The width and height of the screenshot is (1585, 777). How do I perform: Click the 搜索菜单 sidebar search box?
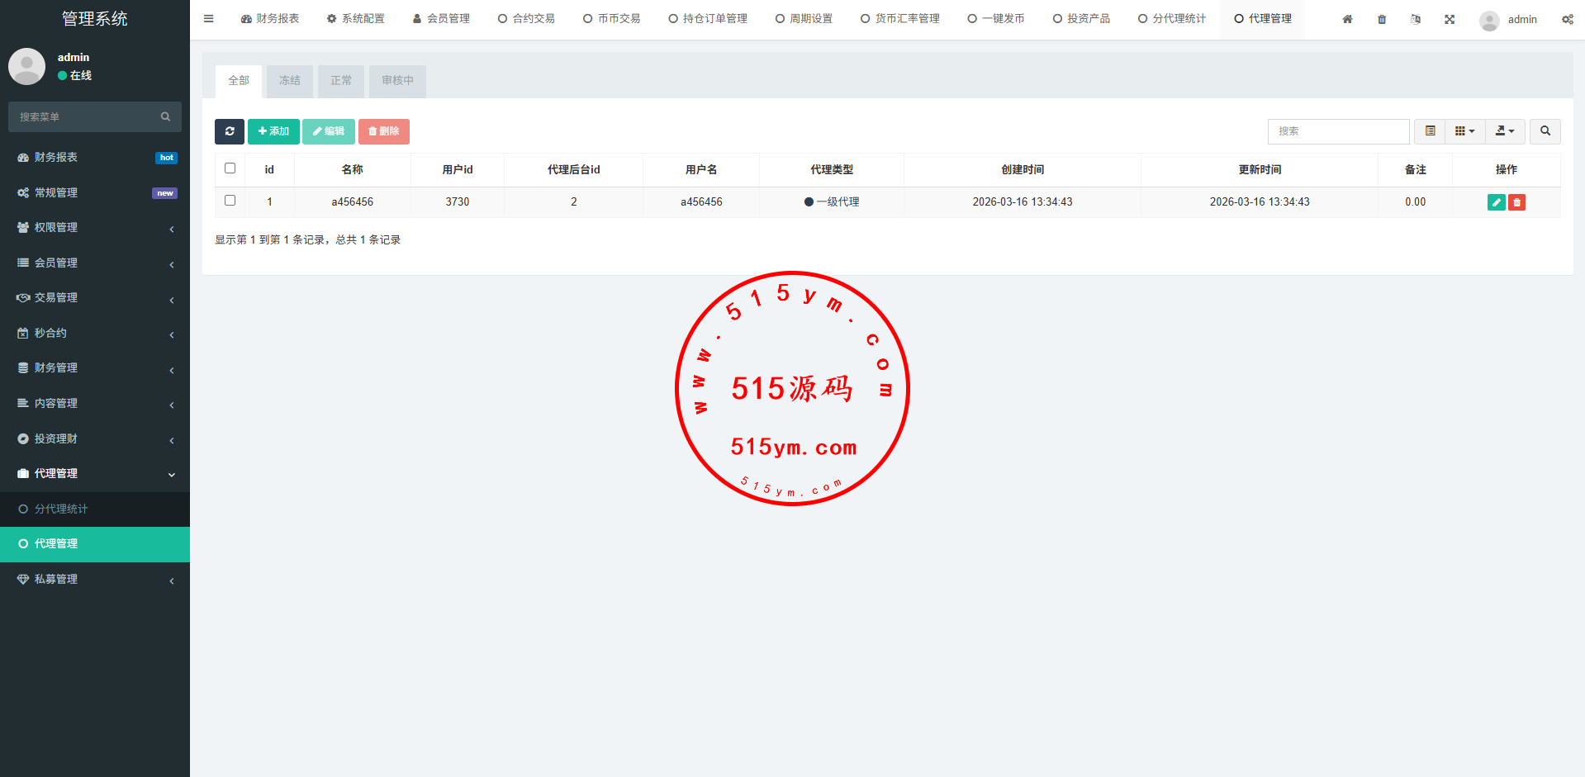87,117
